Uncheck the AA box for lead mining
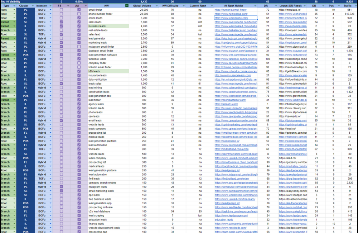358x233 pixels. 79,87
